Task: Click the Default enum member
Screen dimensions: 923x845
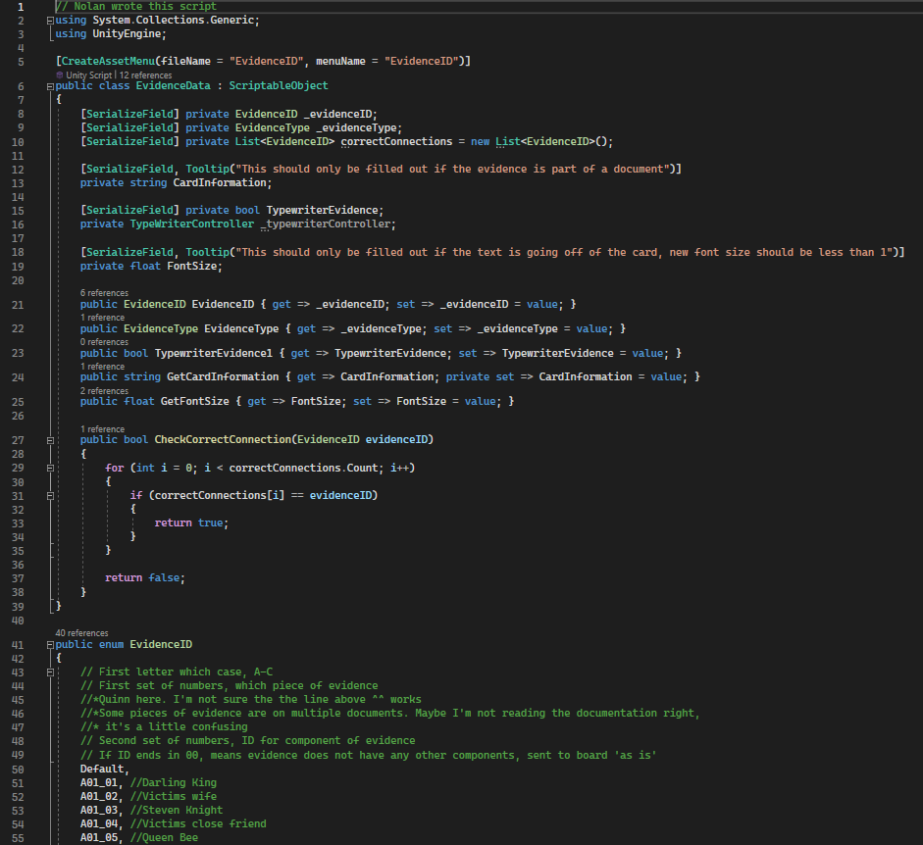Action: (102, 770)
